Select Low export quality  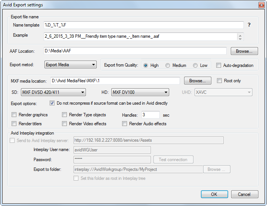tap(195, 65)
